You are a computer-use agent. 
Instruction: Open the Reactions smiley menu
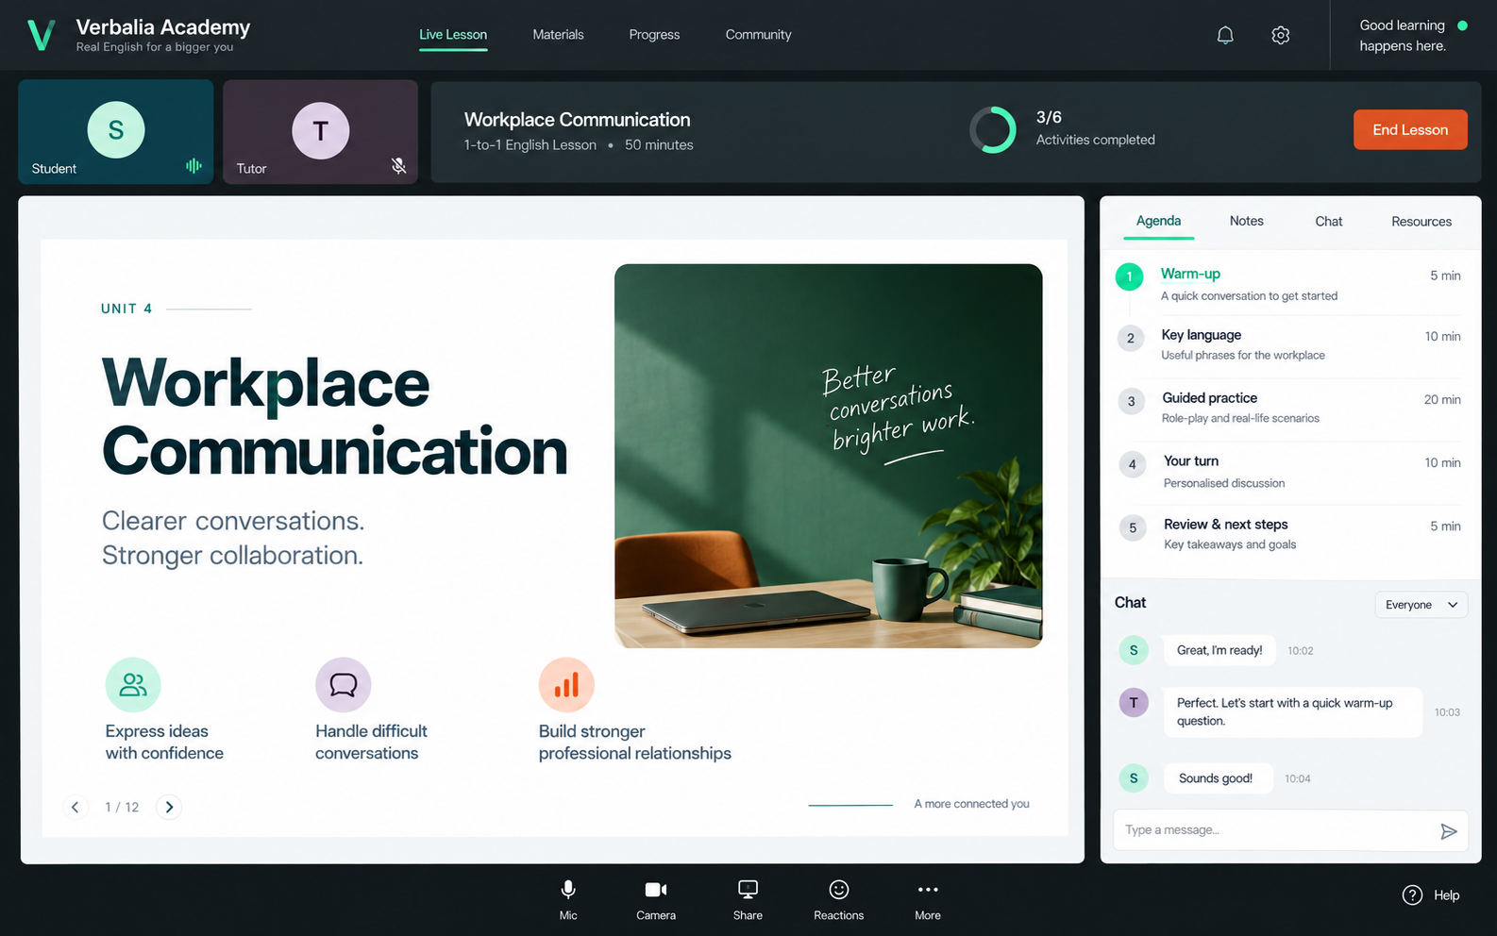(x=839, y=900)
